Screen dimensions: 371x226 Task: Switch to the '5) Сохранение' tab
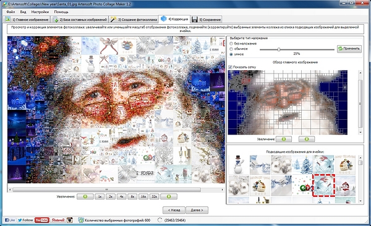point(207,19)
